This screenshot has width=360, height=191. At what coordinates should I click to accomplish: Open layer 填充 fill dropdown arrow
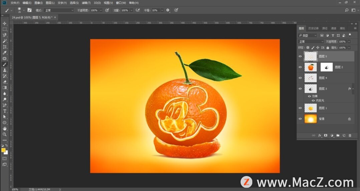click(x=349, y=48)
